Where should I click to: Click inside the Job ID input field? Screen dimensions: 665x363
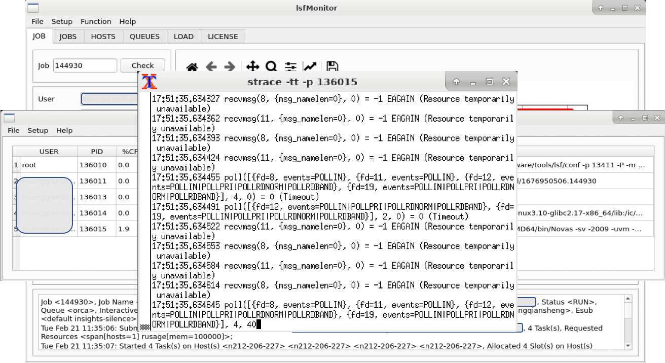(x=85, y=65)
